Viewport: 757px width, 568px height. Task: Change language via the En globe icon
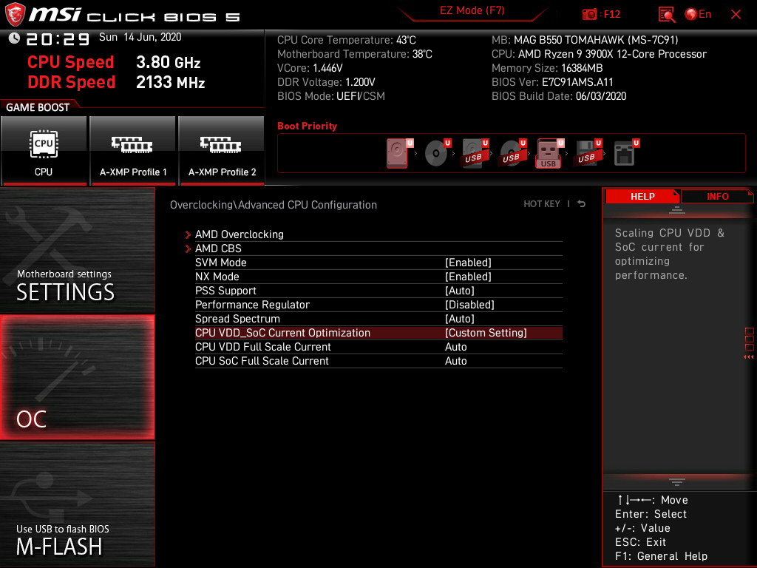tap(698, 14)
